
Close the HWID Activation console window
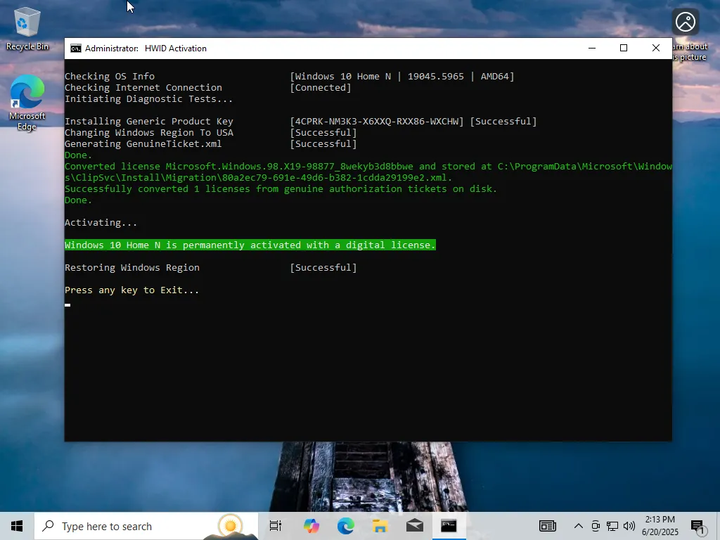point(656,49)
